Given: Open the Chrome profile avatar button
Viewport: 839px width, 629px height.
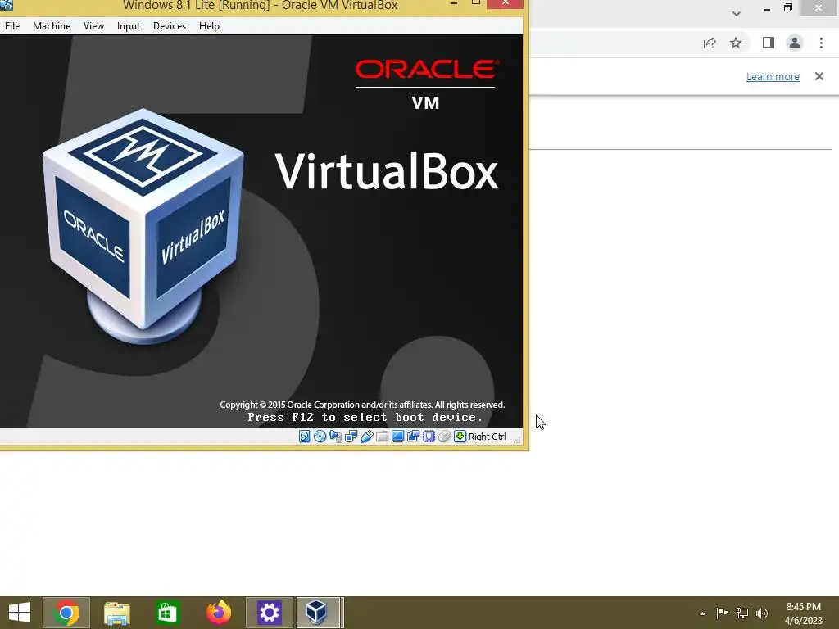Looking at the screenshot, I should click(x=795, y=43).
